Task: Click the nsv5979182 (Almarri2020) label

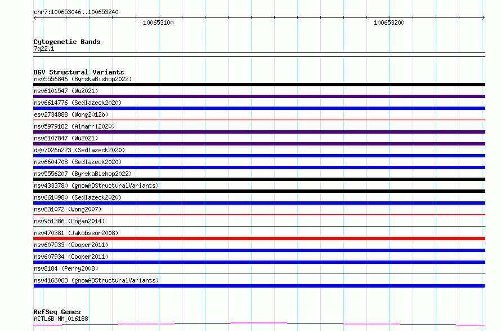Action: click(x=74, y=126)
